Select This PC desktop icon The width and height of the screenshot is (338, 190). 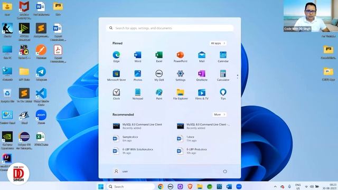[x=7, y=52]
